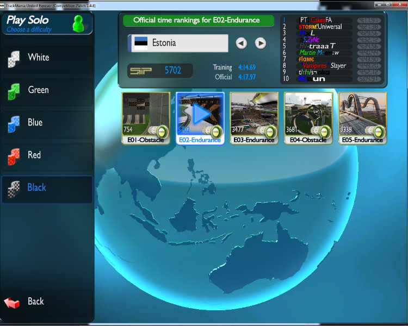The width and height of the screenshot is (408, 326).
Task: Go to next ranking region
Action: [261, 43]
